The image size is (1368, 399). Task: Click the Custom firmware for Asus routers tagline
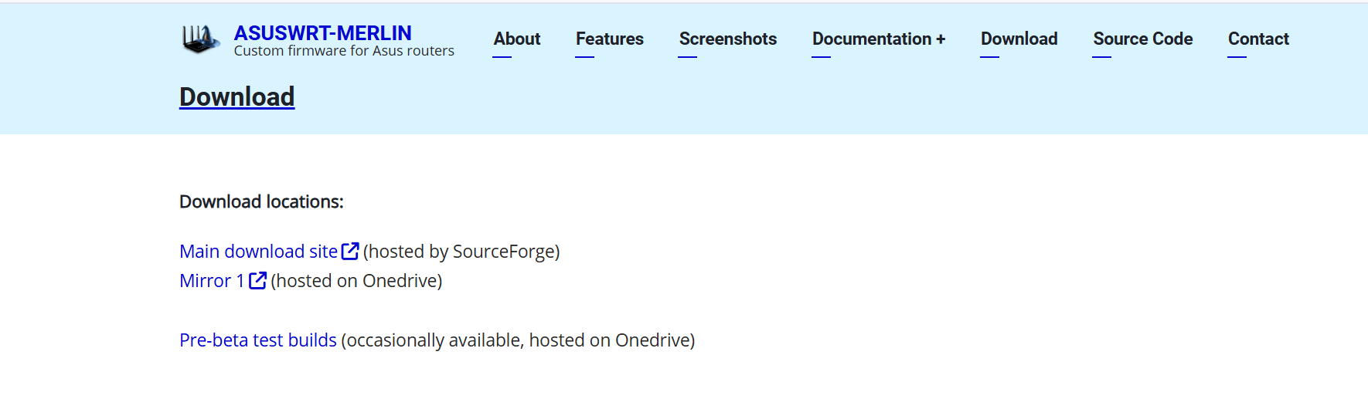point(344,51)
